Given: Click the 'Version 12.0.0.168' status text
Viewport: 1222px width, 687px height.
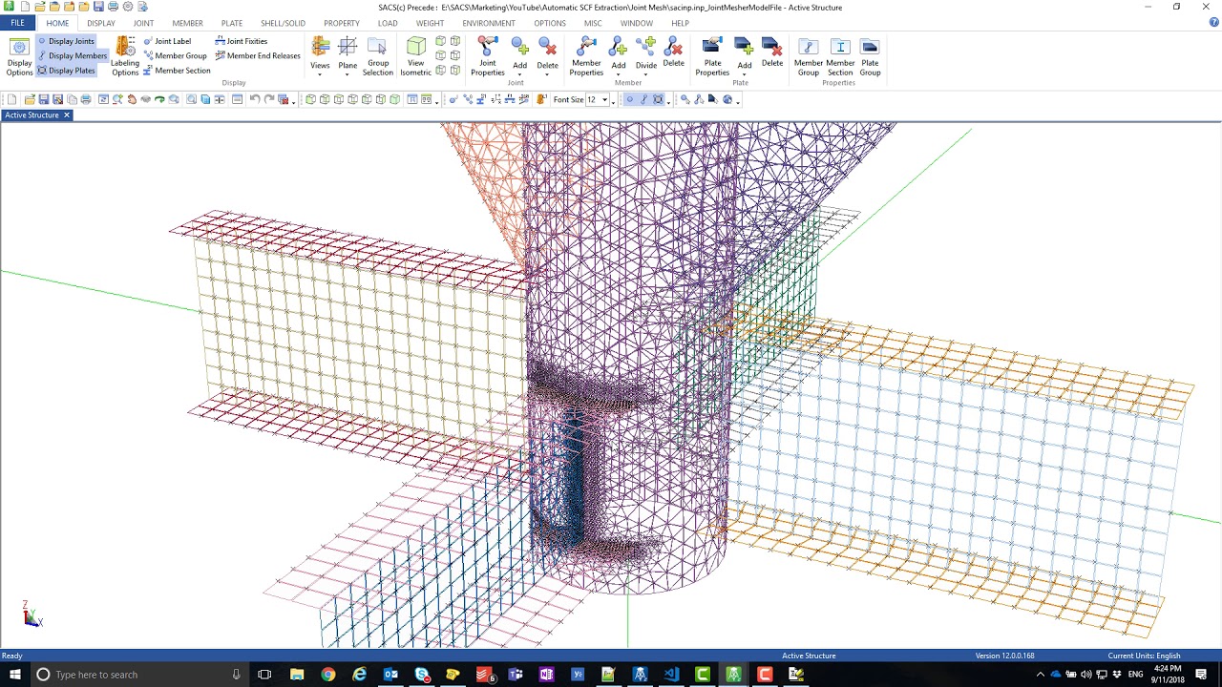Looking at the screenshot, I should (x=1004, y=656).
